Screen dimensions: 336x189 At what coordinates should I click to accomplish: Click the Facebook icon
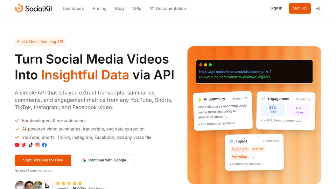[44, 145]
